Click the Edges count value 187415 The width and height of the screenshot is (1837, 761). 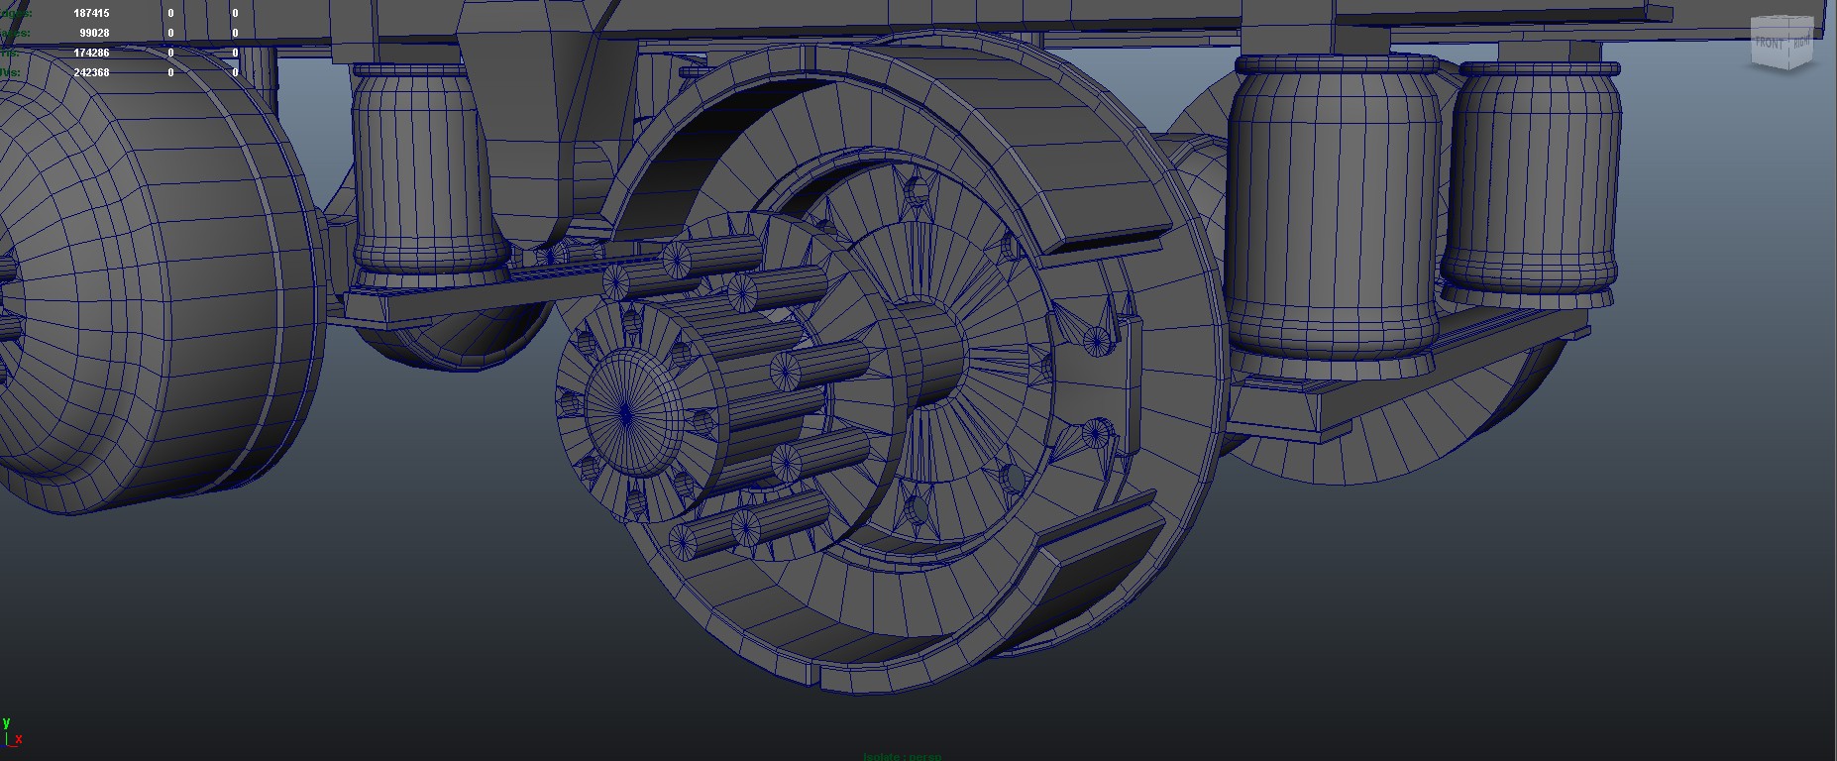91,14
